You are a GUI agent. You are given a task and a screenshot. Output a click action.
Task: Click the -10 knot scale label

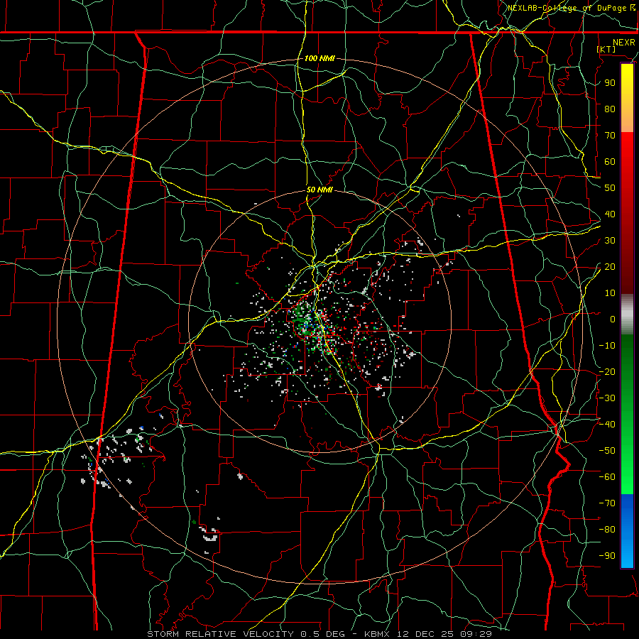(x=607, y=346)
